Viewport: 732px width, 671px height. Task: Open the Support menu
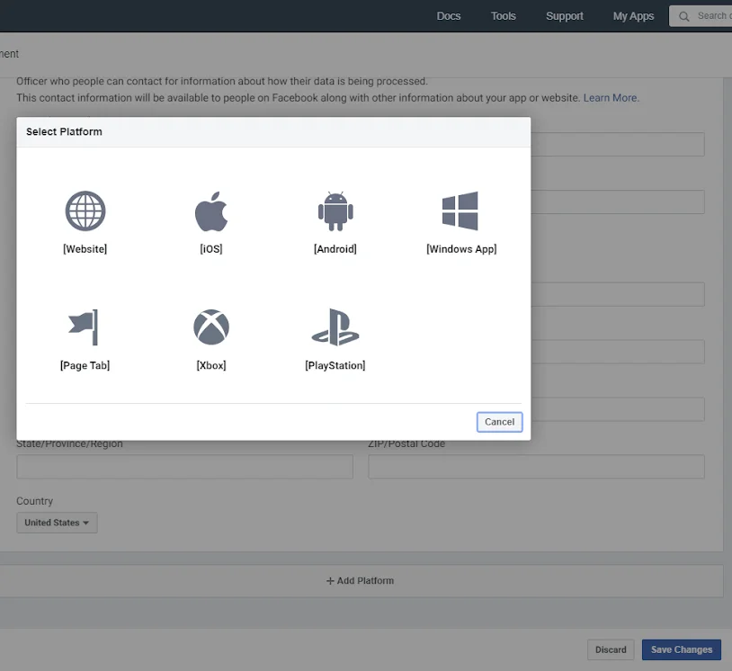tap(565, 16)
